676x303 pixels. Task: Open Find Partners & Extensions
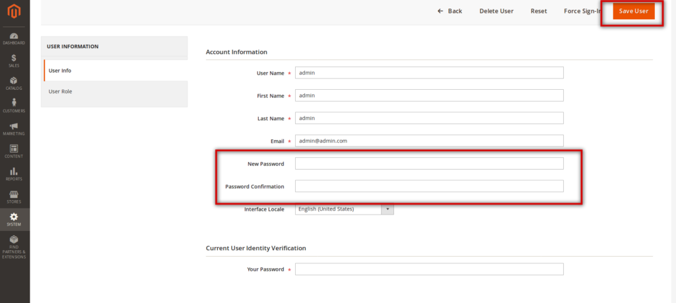pos(14,248)
